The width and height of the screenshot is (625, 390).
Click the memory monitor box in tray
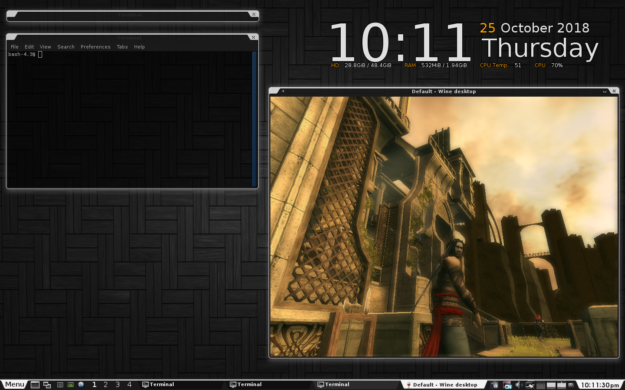click(551, 385)
